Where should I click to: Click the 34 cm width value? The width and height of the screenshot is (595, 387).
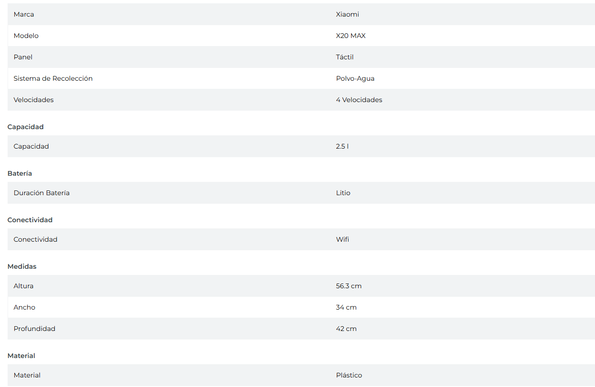click(x=346, y=307)
